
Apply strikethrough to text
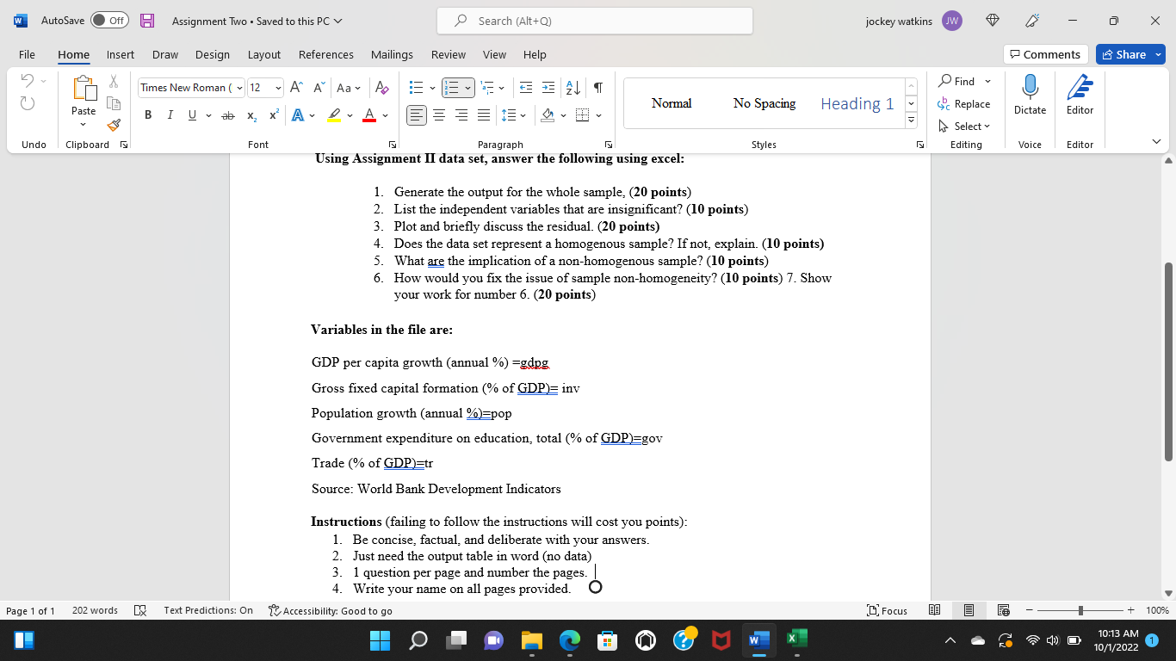coord(228,114)
